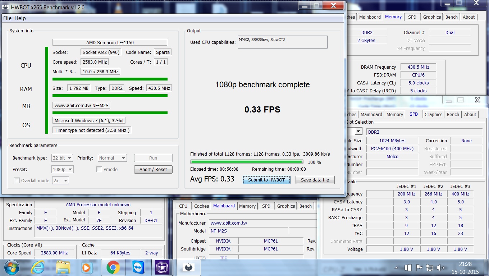Open Graphics tab in SPD CPU-Z window

click(433, 114)
